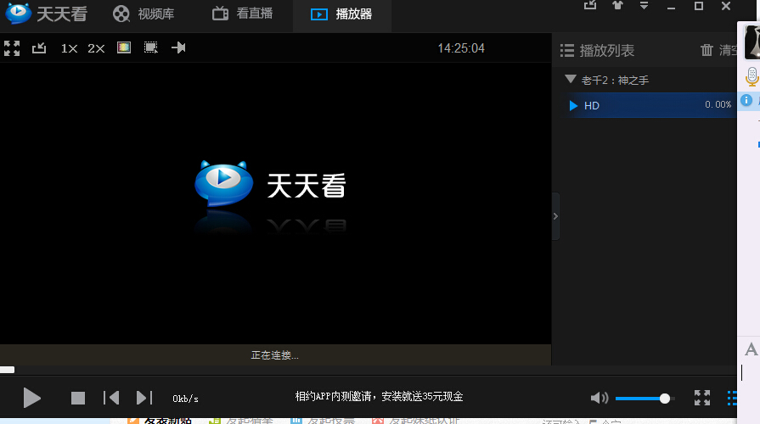Skip to the previous track
Image resolution: width=760 pixels, height=424 pixels.
(x=111, y=398)
